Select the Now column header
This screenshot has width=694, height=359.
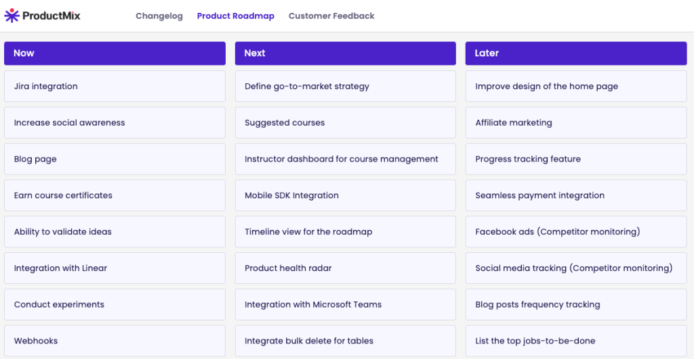point(115,53)
